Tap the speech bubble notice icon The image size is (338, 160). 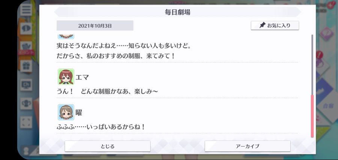click(26, 28)
